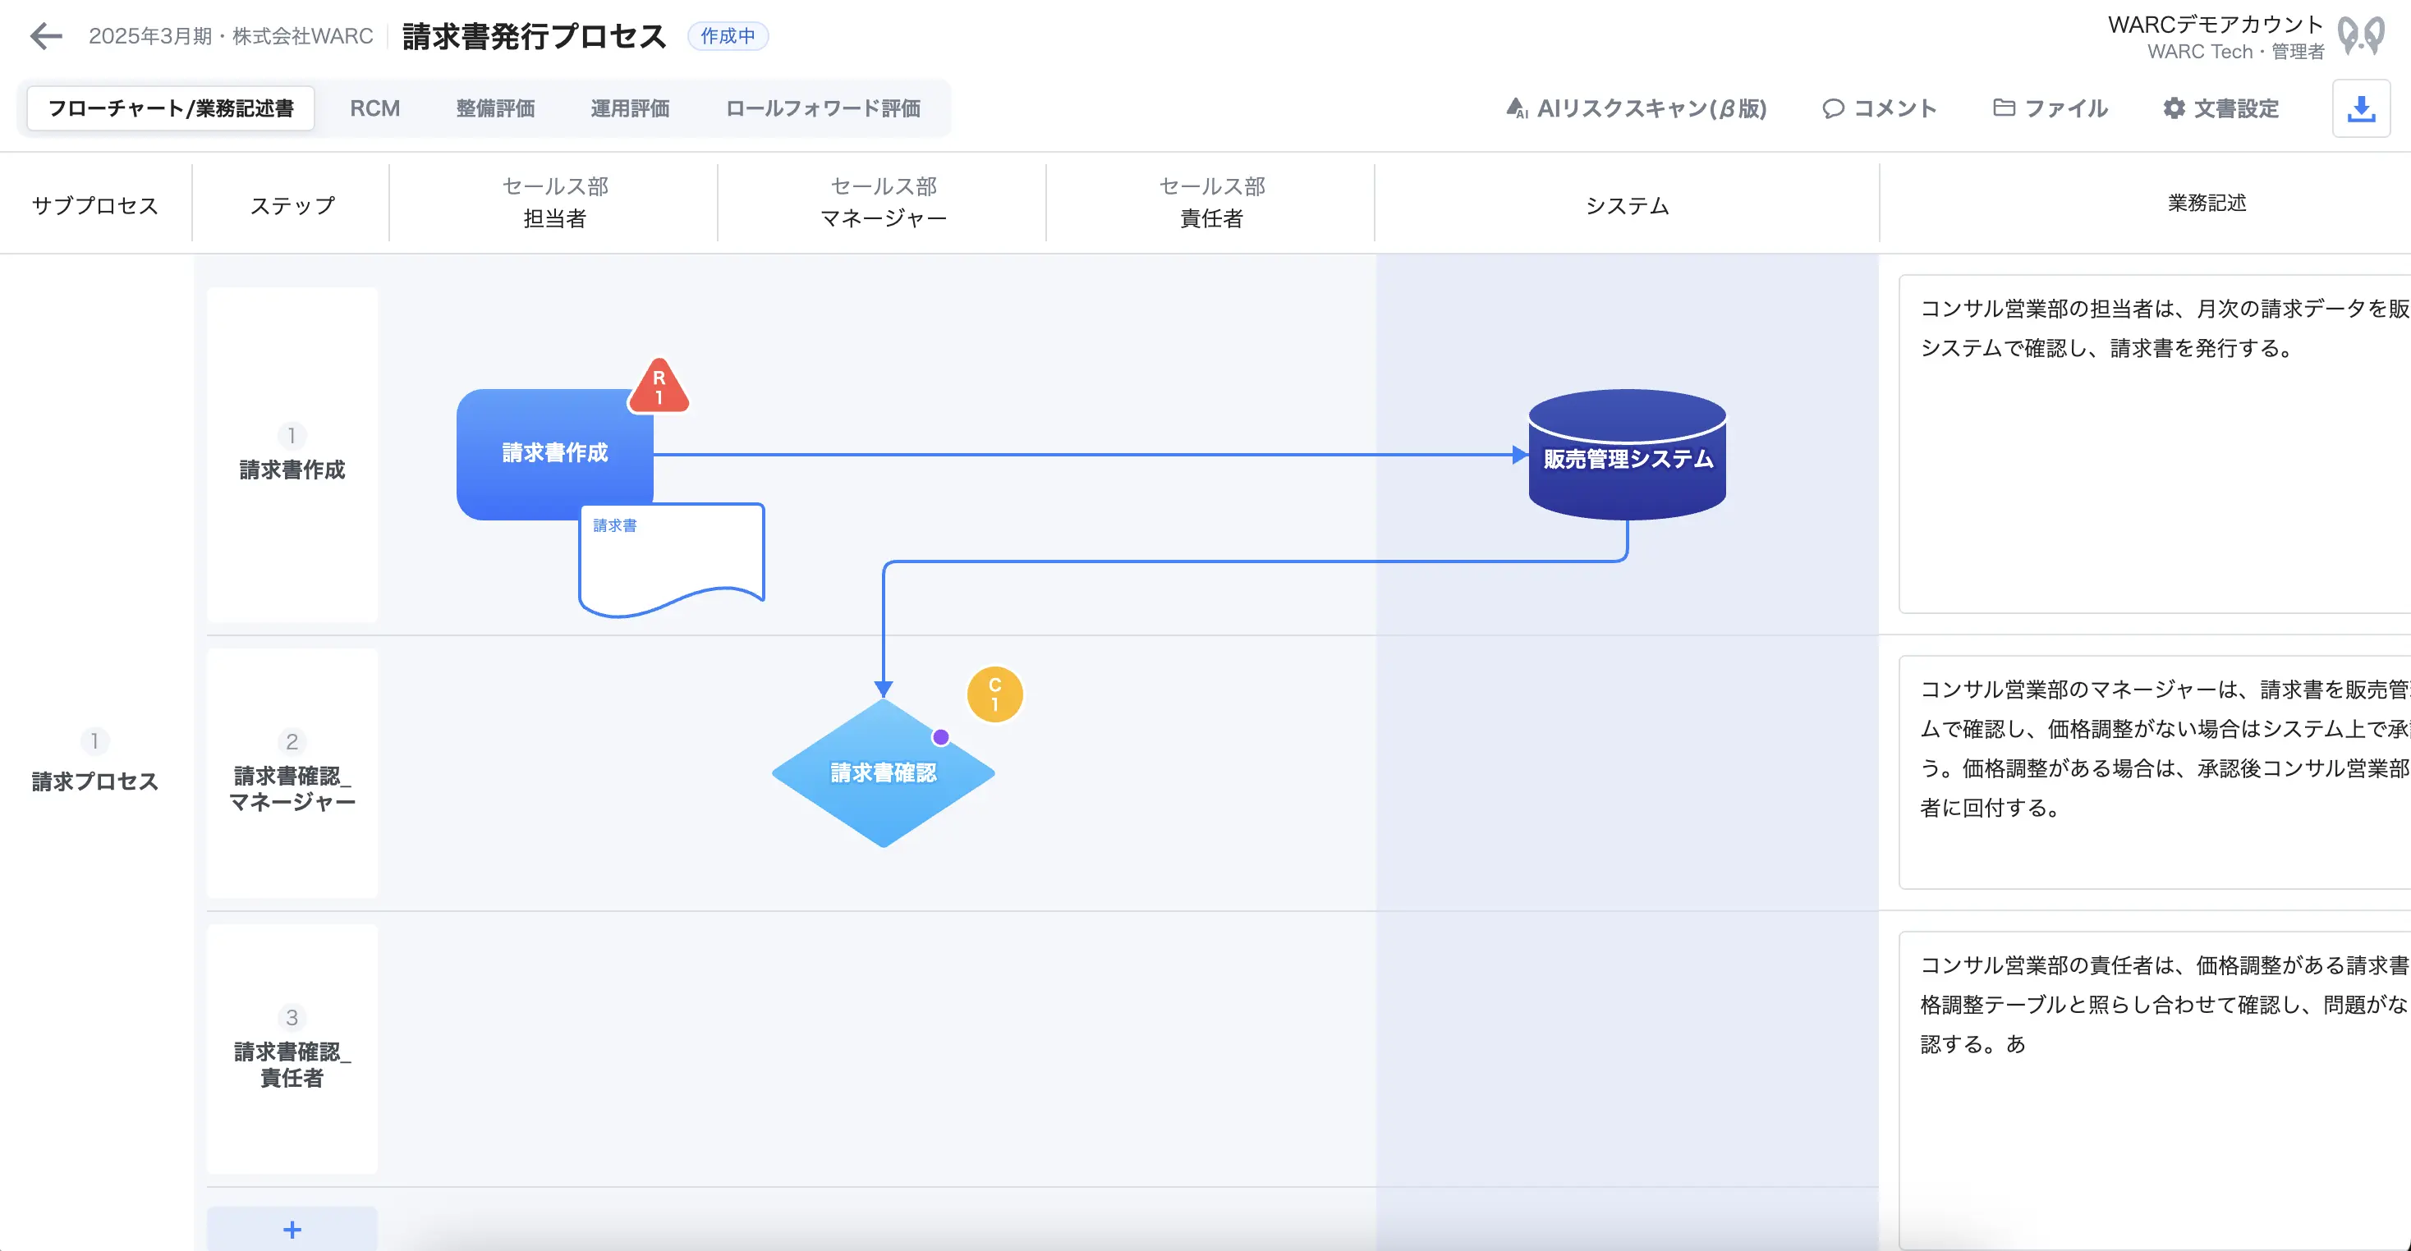Go to ロールフォワード評価 tab
2411x1251 pixels.
coord(823,108)
